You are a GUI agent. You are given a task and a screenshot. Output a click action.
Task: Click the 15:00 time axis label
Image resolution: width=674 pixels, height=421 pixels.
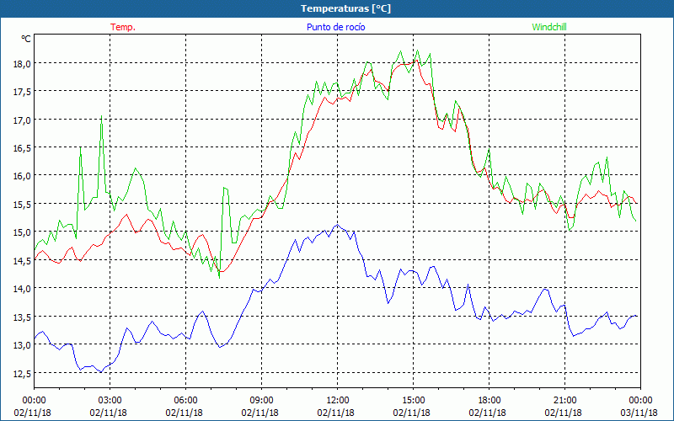click(x=413, y=401)
